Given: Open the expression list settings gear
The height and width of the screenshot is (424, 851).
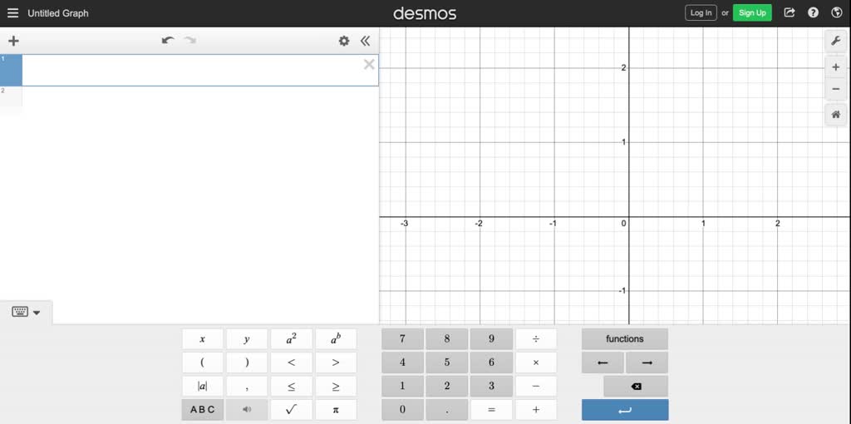Looking at the screenshot, I should click(344, 41).
